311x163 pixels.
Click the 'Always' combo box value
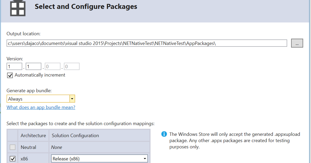pyautogui.click(x=38, y=99)
